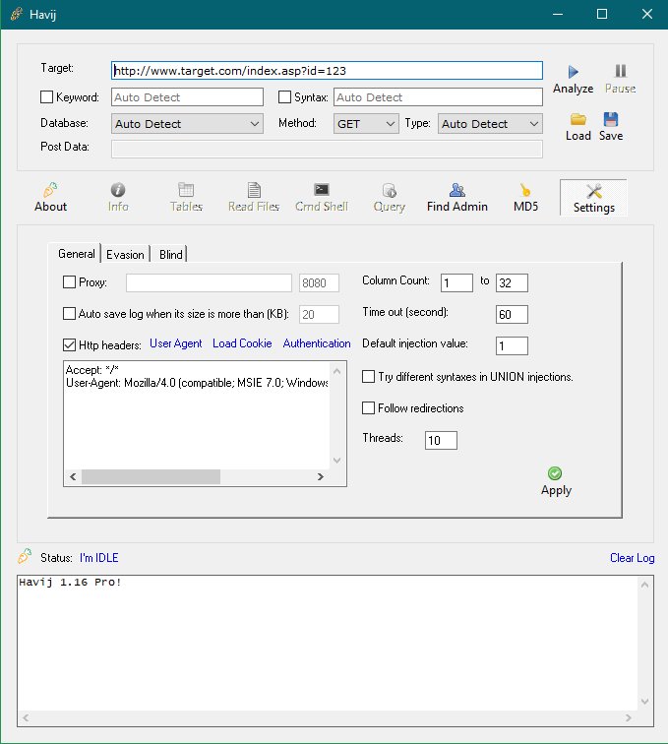The image size is (668, 744).
Task: Uncheck the Http headers checkbox
Action: click(69, 344)
